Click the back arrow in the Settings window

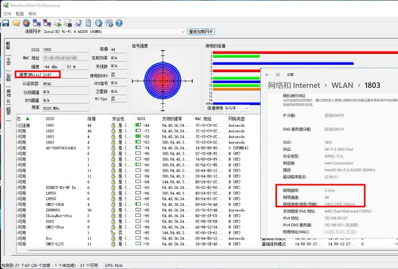pyautogui.click(x=267, y=75)
